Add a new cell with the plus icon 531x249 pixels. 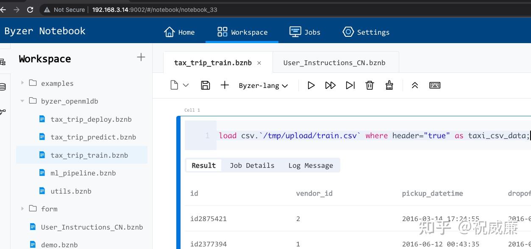coord(225,85)
